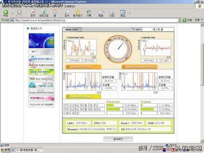Expand the Edit button dropdown arrow
Screen dimensions: 204x153
click(x=130, y=13)
